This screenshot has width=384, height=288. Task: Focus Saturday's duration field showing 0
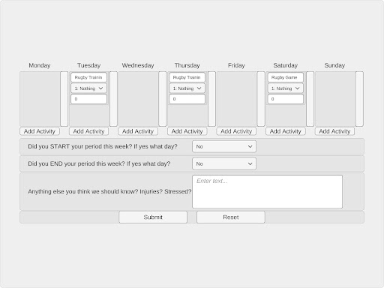[286, 99]
